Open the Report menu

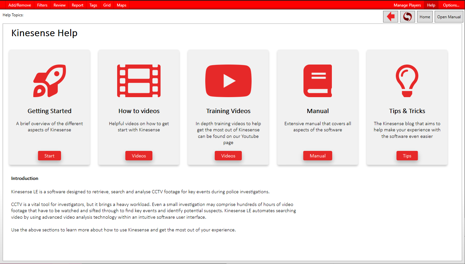[78, 5]
